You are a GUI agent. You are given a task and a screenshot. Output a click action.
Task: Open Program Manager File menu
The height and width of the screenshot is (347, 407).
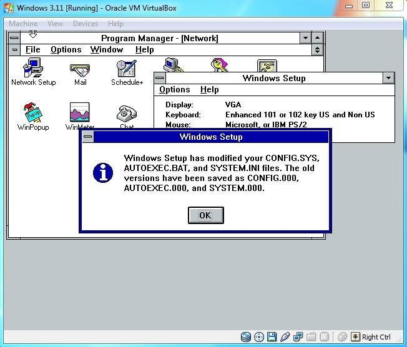point(32,50)
